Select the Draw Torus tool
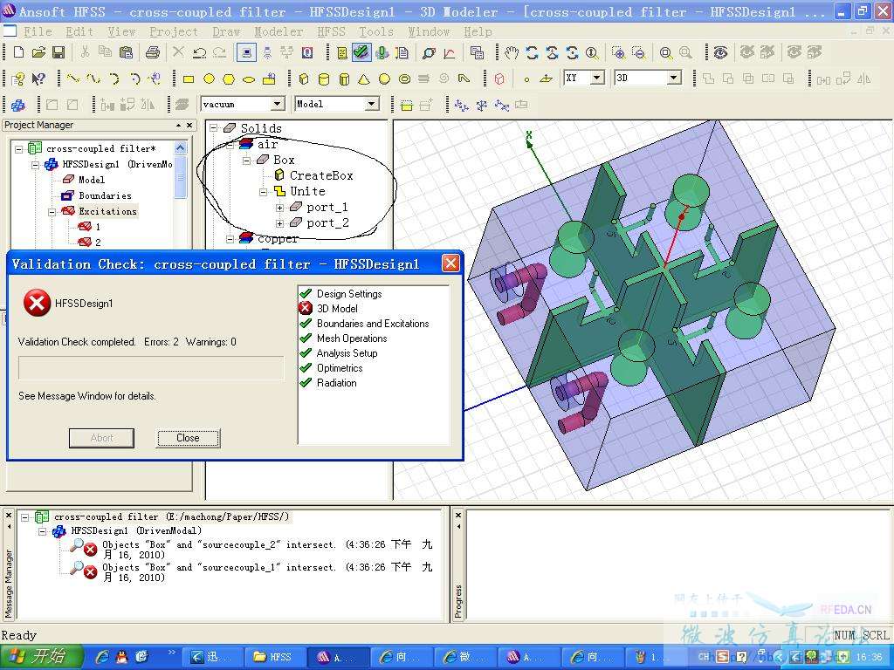This screenshot has width=894, height=670. 404,79
